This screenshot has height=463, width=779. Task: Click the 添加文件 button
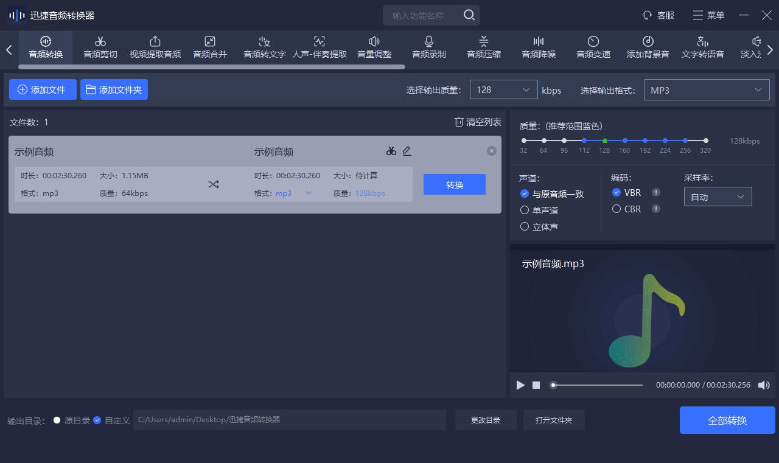point(43,89)
